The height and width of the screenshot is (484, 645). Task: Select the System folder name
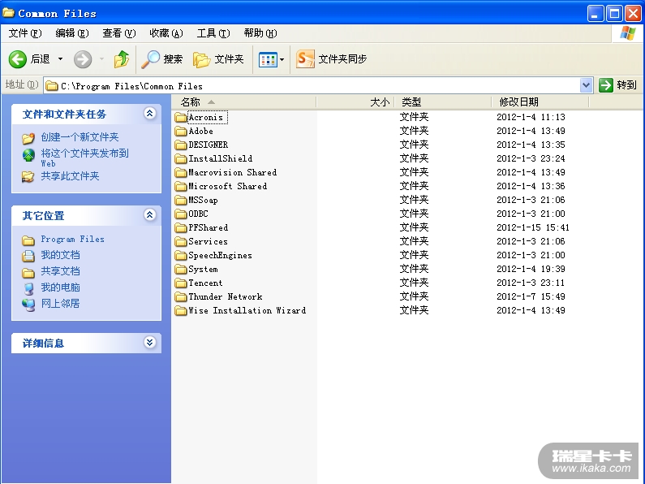click(203, 269)
